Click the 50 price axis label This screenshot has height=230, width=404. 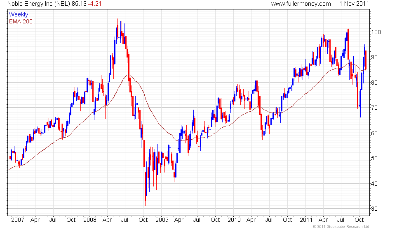pyautogui.click(x=374, y=158)
